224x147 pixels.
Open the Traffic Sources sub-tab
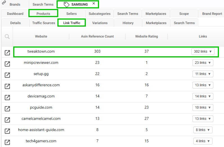44,23
